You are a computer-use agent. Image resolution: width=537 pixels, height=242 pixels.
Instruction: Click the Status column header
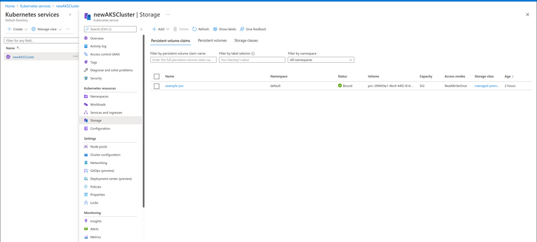(342, 76)
